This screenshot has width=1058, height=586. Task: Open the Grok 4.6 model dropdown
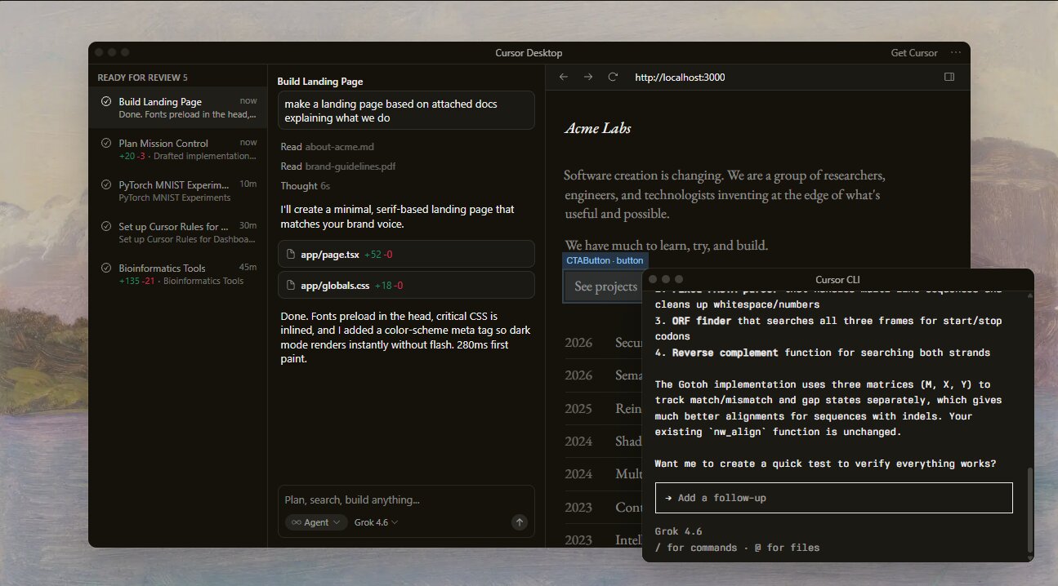(376, 522)
